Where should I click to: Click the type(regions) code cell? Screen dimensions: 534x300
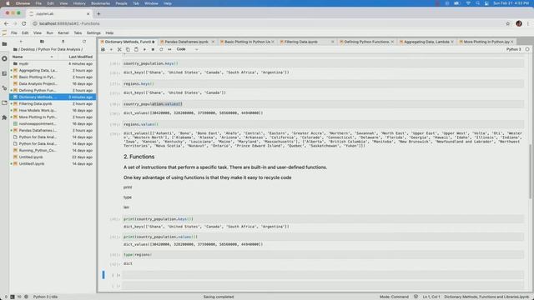[323, 254]
